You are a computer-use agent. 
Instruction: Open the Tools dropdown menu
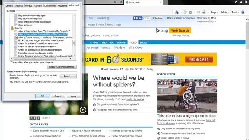(x=235, y=12)
